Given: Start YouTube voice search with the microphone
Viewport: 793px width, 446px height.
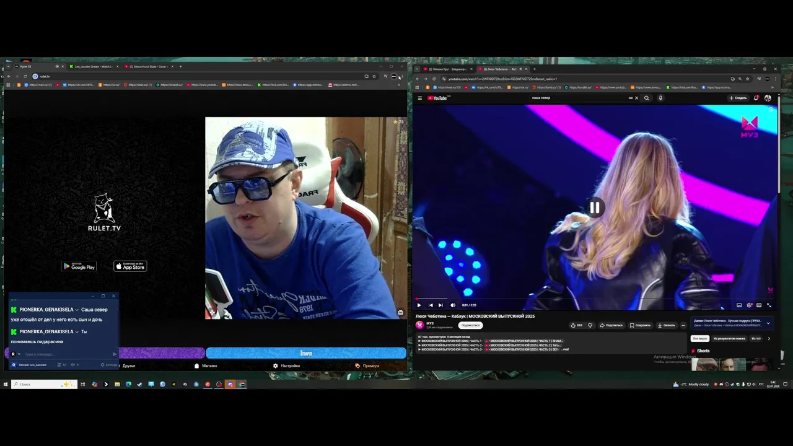Looking at the screenshot, I should pos(660,98).
